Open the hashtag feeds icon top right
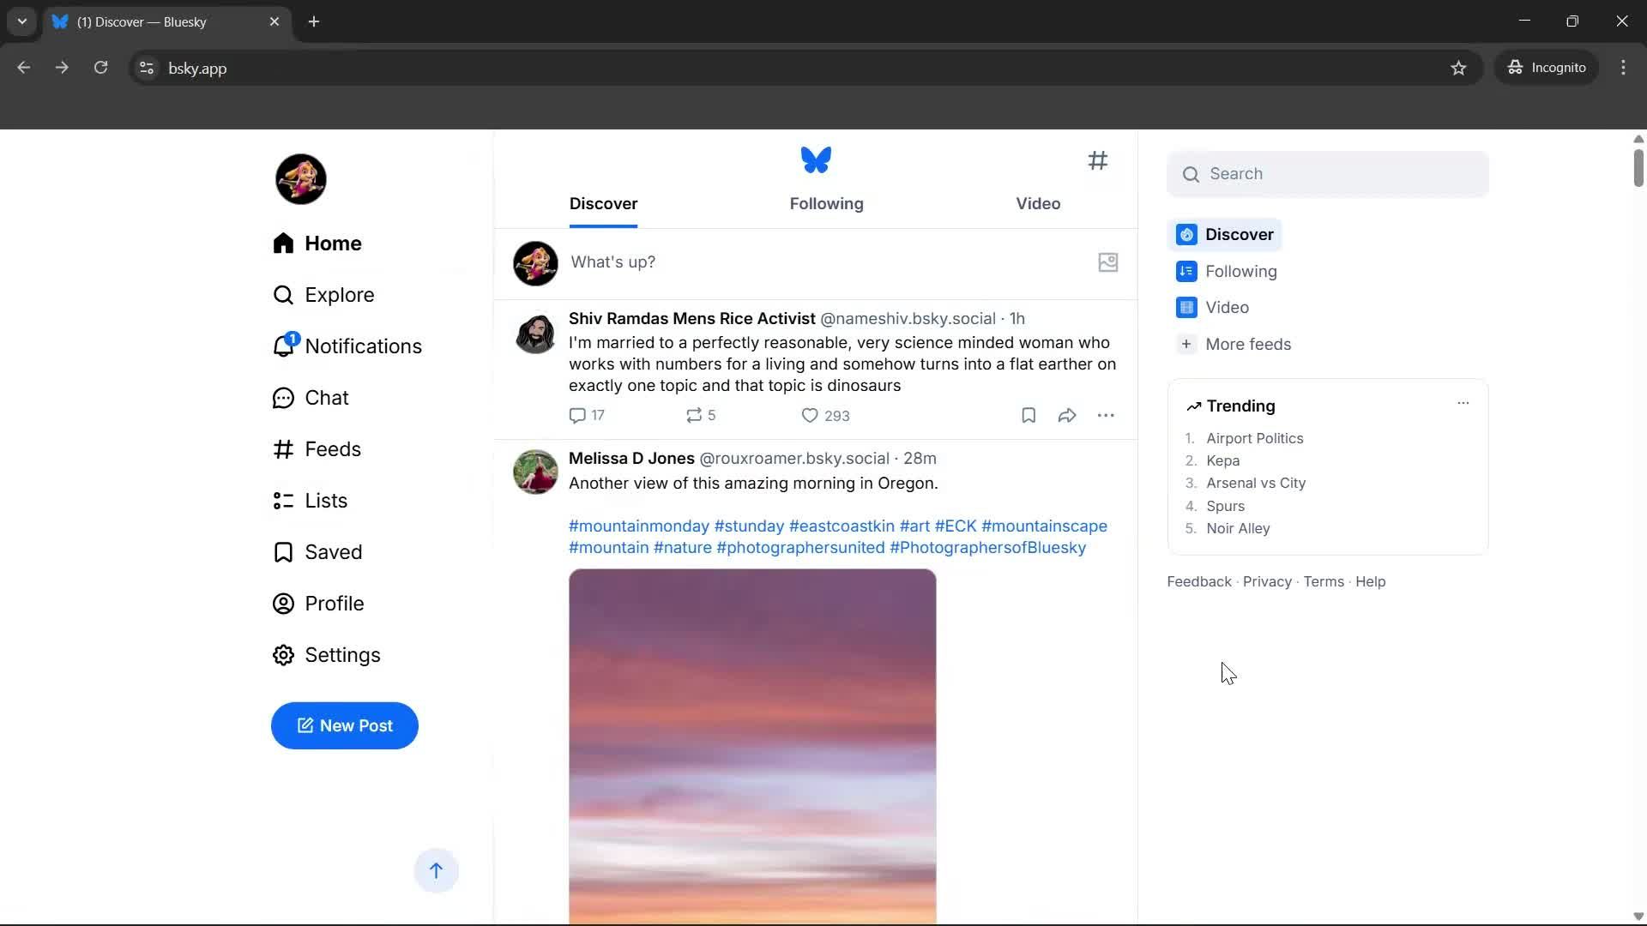Screen dimensions: 1647x926 pyautogui.click(x=1099, y=161)
